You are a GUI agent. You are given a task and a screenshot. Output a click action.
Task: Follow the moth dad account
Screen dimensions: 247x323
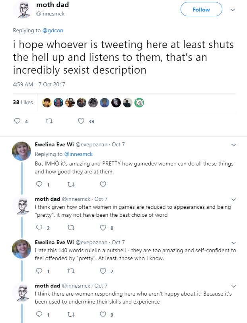pyautogui.click(x=201, y=10)
